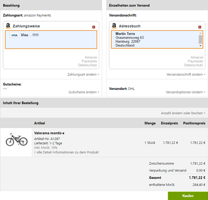Click the Einzelheiten zum Versand heading
This screenshot has width=208, height=200.
129,6
